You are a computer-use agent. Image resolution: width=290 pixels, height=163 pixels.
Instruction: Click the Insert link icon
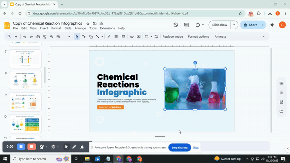pos(132,37)
